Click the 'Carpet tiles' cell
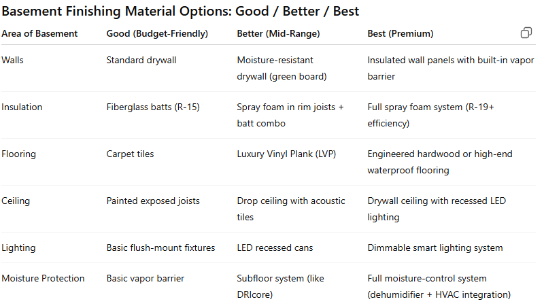Screen dimensions: 544x308 pos(130,154)
